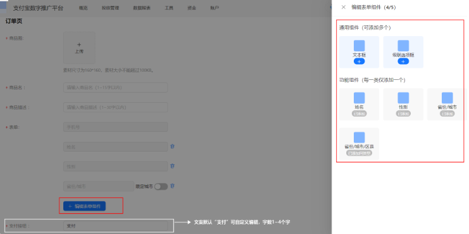Click the 文本框 component icon
Viewport: 469px width, 234px height.
click(x=360, y=46)
